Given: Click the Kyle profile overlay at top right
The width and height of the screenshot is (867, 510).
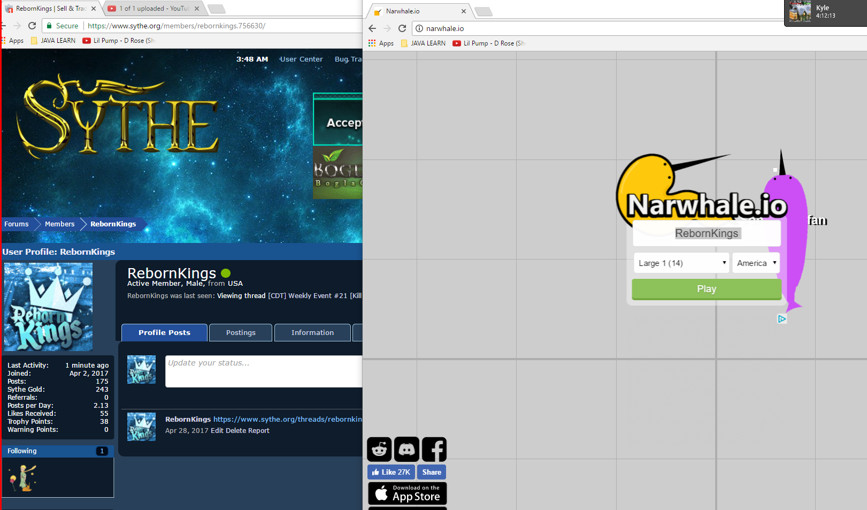Looking at the screenshot, I should 825,12.
